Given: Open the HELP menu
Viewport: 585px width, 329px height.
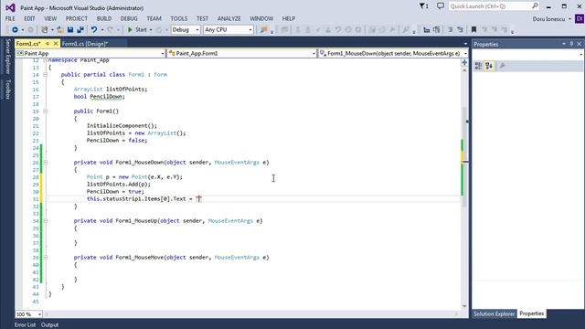Looking at the screenshot, I should pyautogui.click(x=289, y=18).
